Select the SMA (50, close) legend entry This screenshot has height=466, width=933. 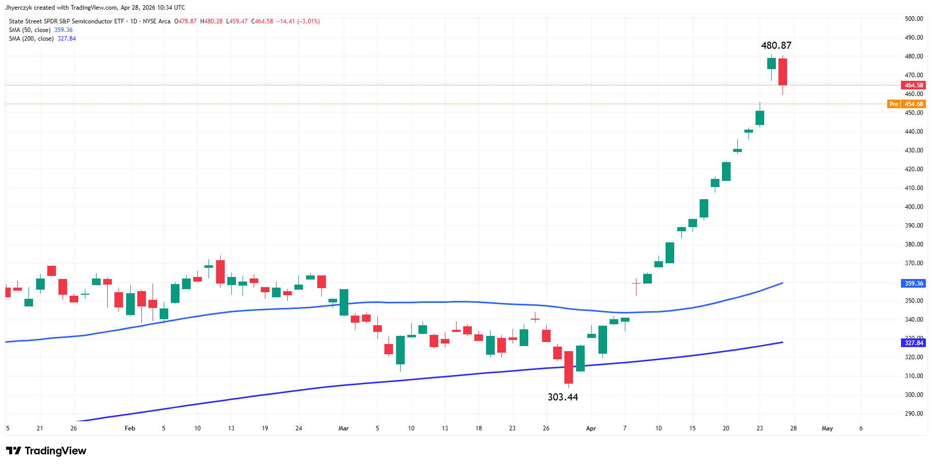[41, 30]
